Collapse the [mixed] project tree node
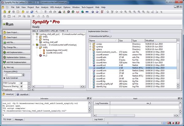Viewport: 184px width, 126px height. click(33, 44)
